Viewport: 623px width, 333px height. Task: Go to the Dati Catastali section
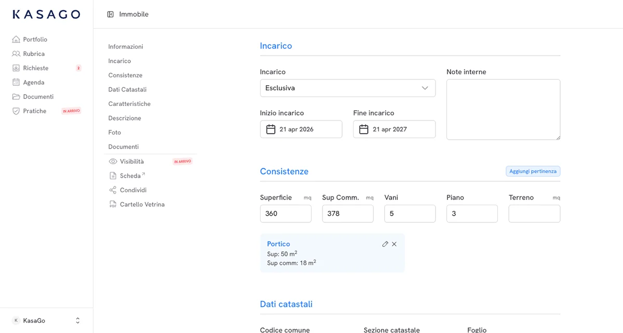127,90
